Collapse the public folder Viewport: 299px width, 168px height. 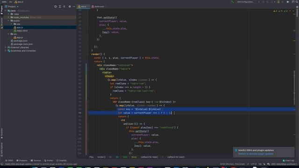click(8, 21)
